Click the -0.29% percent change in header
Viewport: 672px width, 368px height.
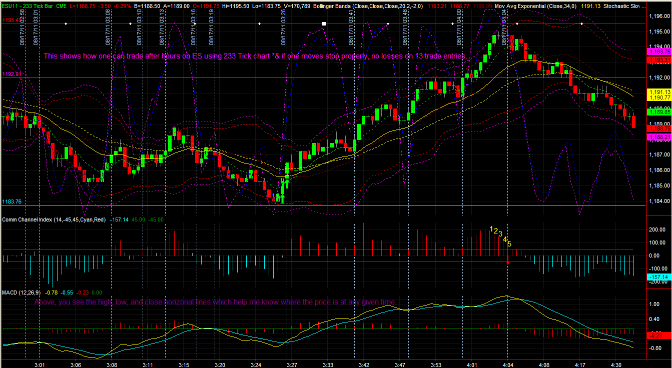122,5
